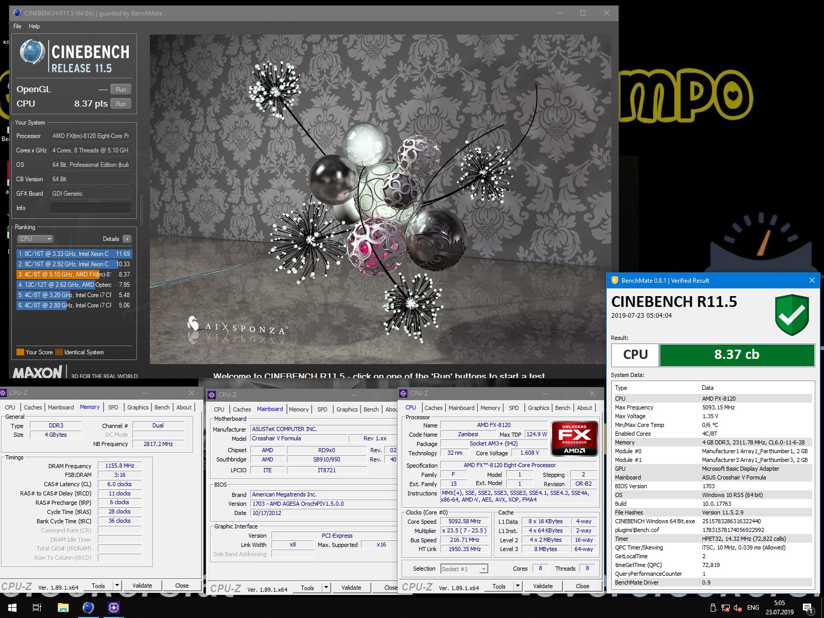Click the BenchMate Max Frequency data row
The height and width of the screenshot is (618, 824).
coord(713,407)
